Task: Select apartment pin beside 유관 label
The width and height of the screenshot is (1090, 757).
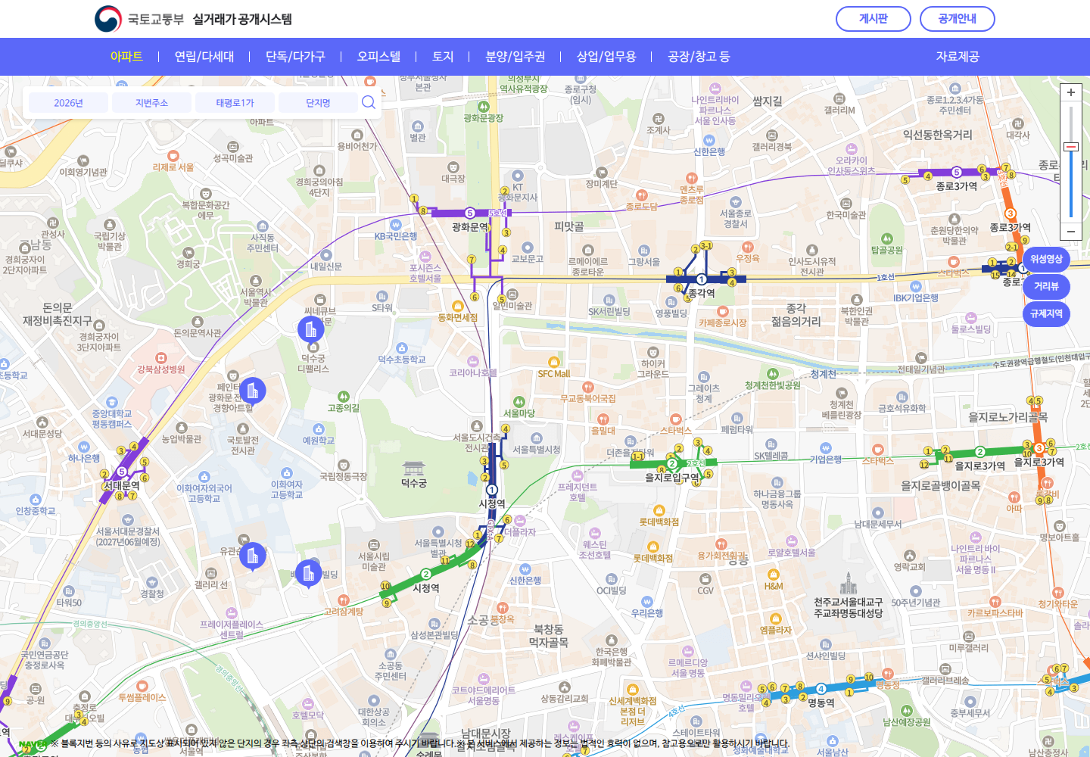Action: coord(252,556)
